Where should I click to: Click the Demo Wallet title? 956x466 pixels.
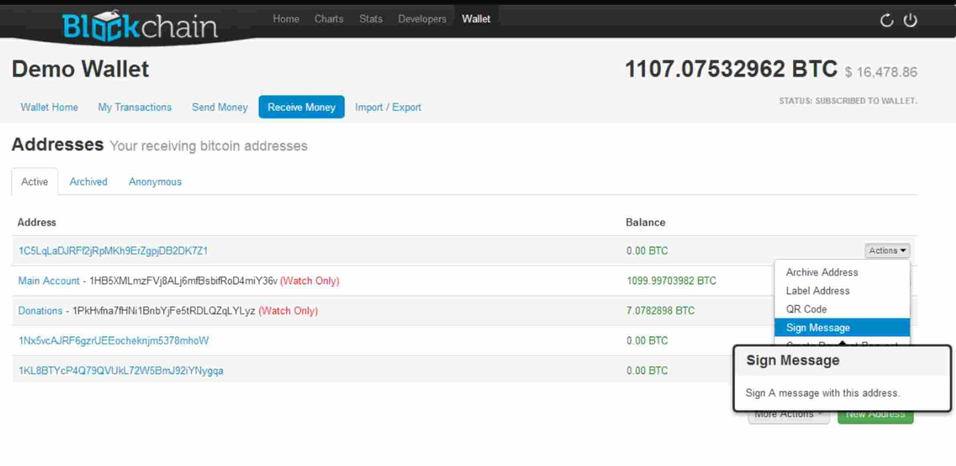80,69
